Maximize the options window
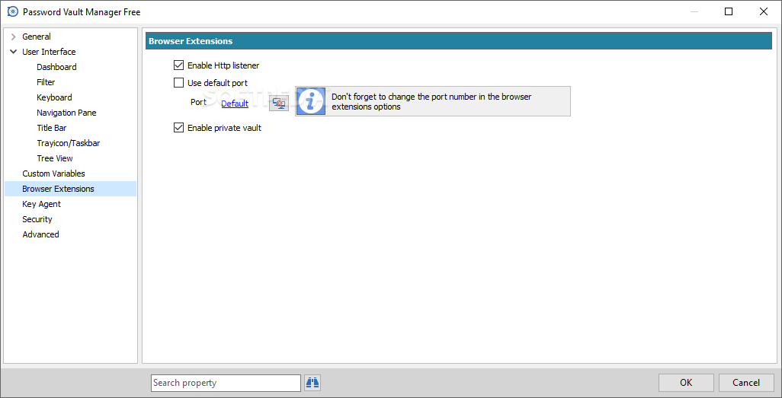 [x=729, y=11]
